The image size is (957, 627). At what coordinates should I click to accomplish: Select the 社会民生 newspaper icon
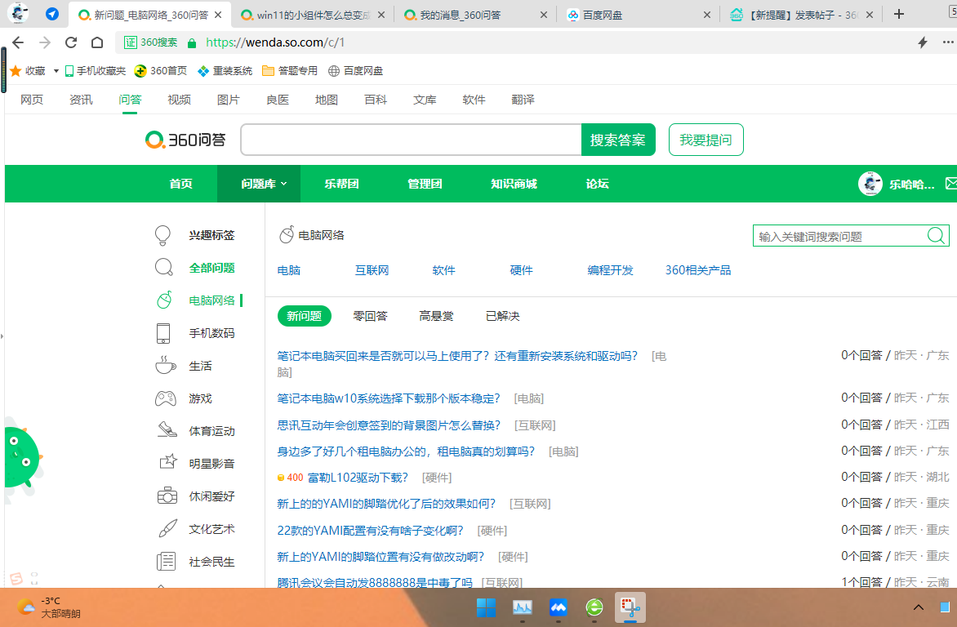click(166, 561)
